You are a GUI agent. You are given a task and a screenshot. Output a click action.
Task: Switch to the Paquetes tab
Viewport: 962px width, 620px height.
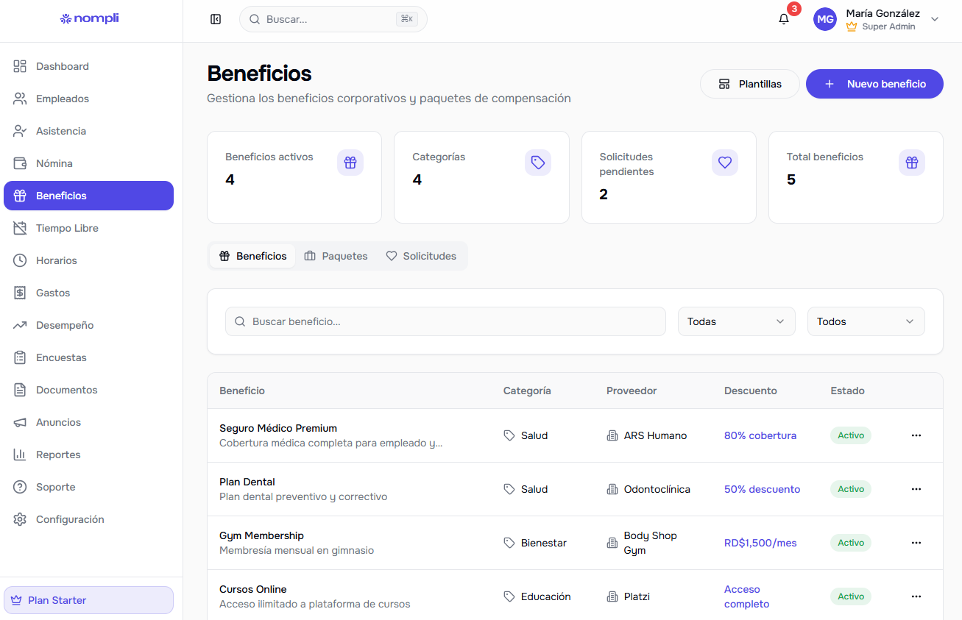point(336,256)
